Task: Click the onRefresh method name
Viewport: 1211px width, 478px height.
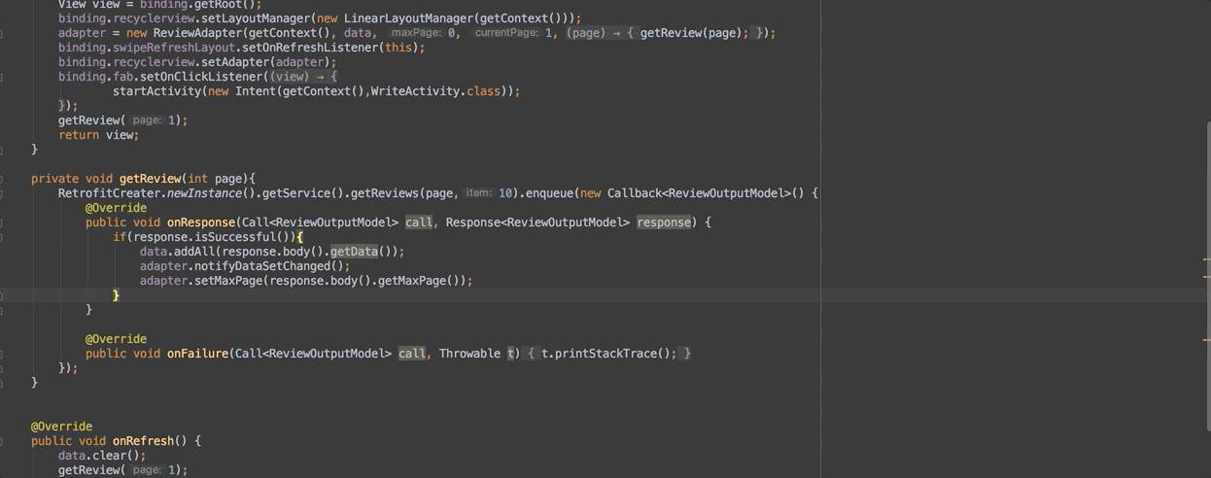Action: (x=143, y=441)
